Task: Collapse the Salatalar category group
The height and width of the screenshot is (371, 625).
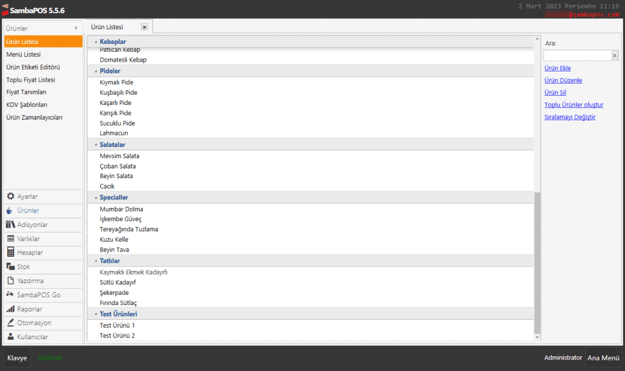Action: [x=95, y=145]
